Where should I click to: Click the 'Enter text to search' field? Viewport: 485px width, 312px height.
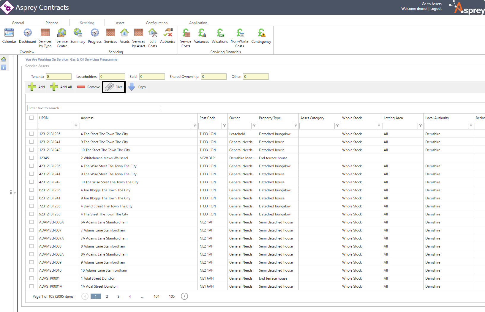[x=94, y=108]
